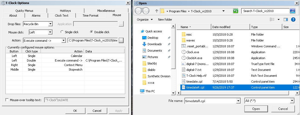Expand the address bar path dropdown arrow
This screenshot has height=115, width=300.
[x=223, y=11]
